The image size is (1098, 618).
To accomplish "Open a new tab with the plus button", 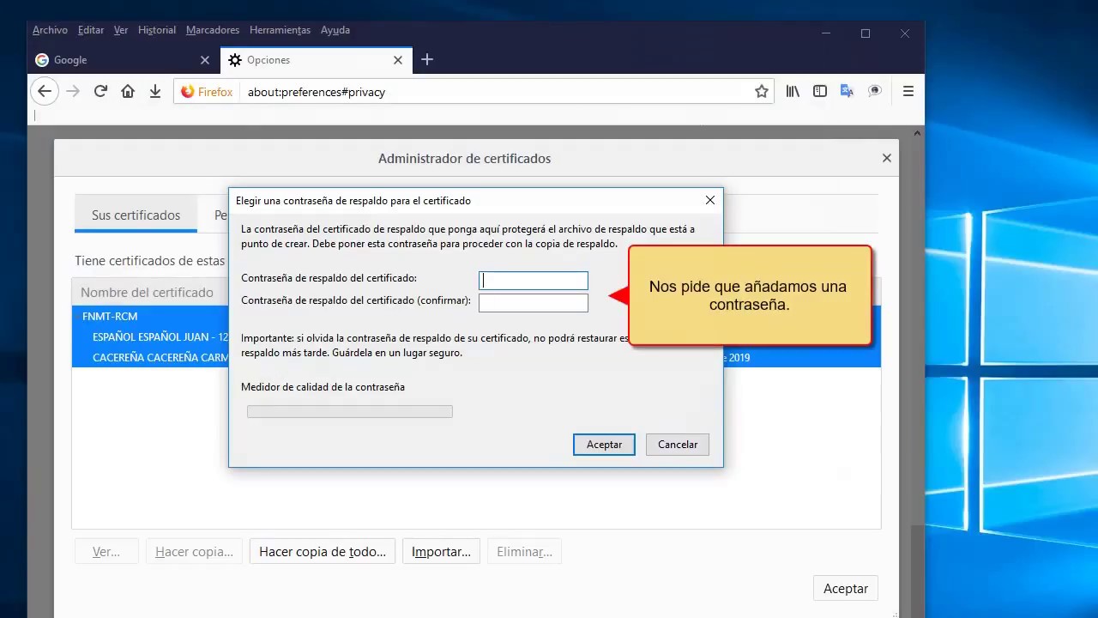I will (427, 60).
